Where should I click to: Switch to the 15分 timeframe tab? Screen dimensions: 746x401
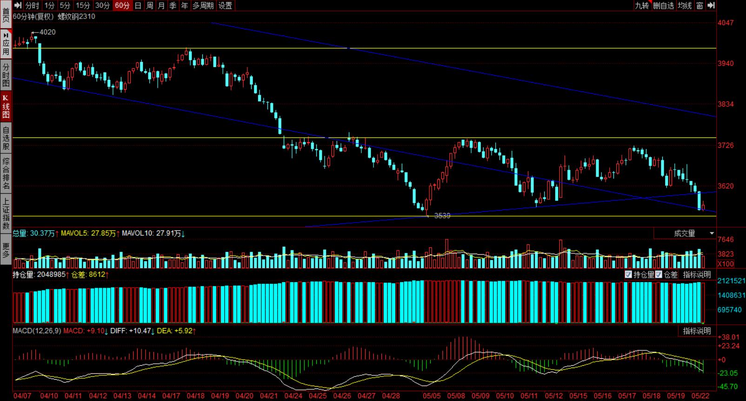(x=83, y=6)
